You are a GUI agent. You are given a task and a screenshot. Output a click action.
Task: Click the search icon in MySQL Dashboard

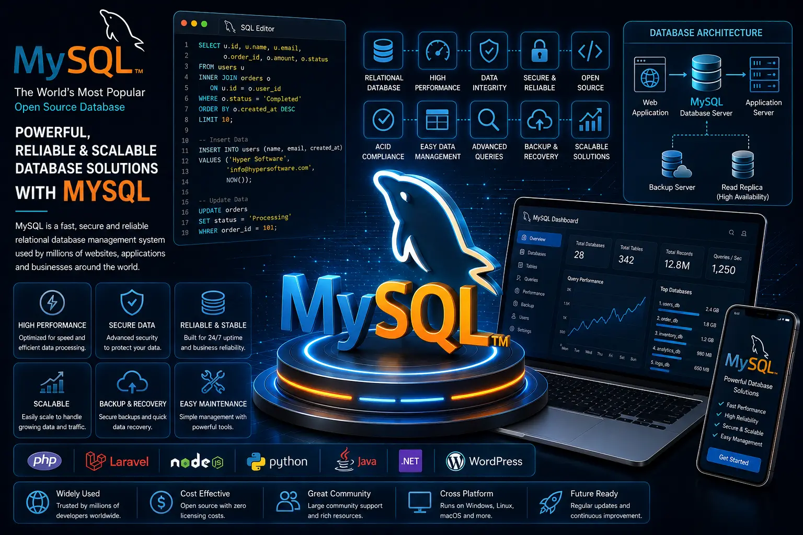pyautogui.click(x=732, y=232)
